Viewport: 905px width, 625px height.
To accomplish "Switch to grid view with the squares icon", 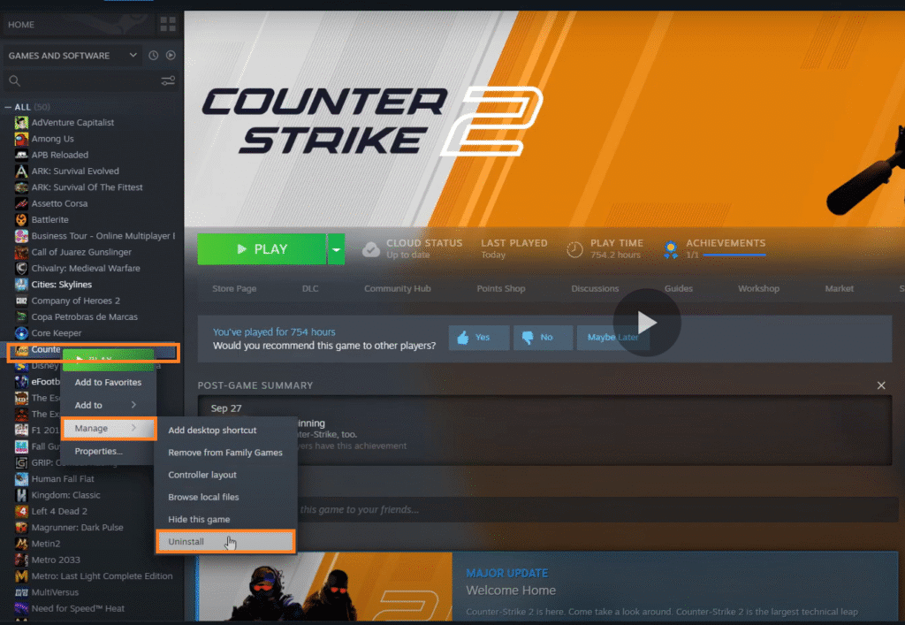I will tap(167, 24).
